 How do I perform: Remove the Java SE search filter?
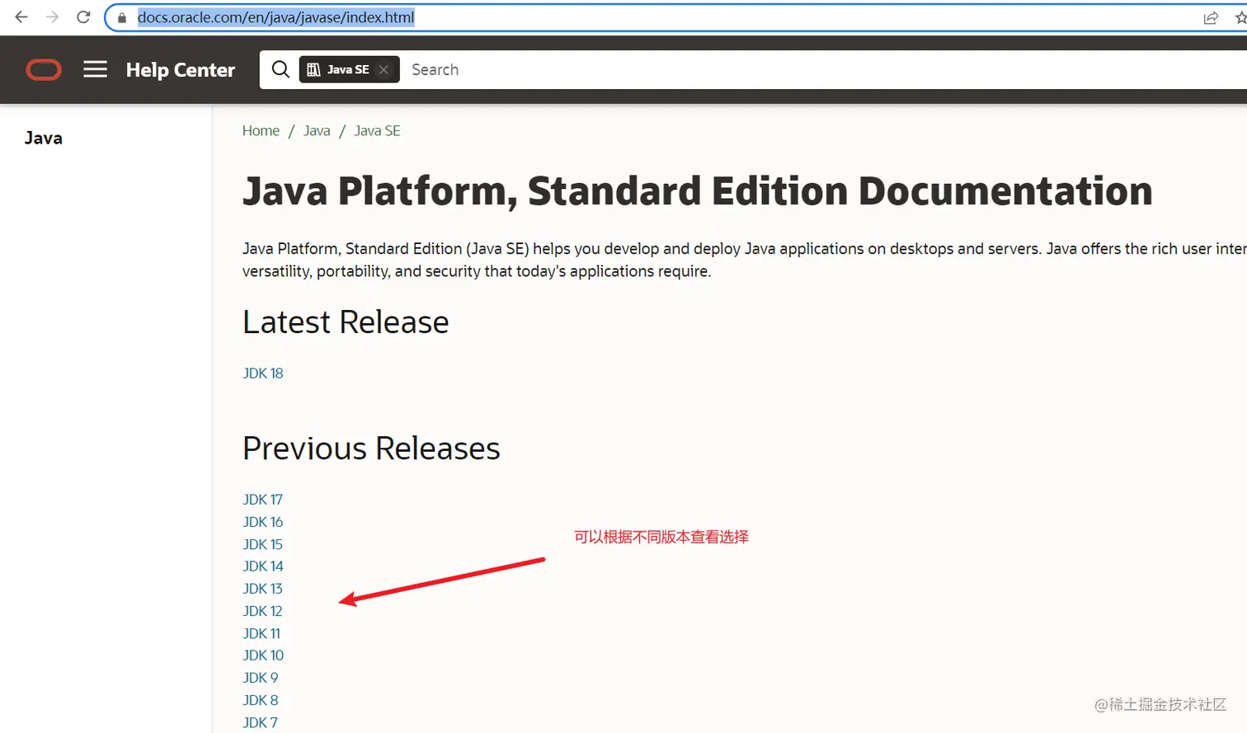(x=384, y=69)
